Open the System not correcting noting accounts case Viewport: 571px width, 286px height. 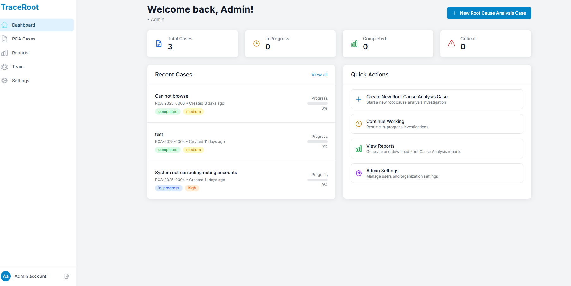pyautogui.click(x=196, y=173)
